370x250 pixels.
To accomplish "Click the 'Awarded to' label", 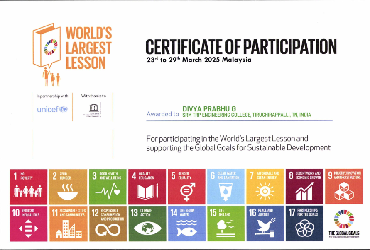I will [163, 114].
